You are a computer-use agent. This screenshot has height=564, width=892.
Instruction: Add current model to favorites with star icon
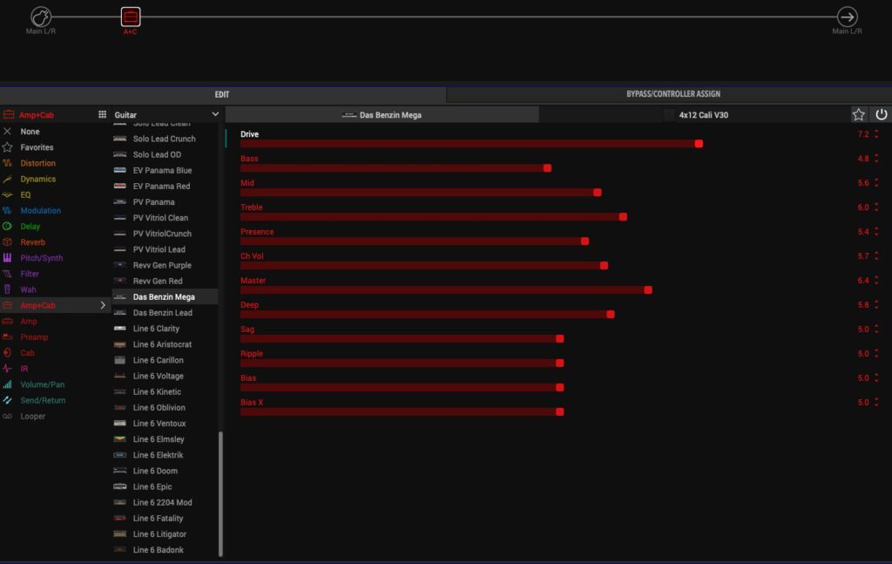tap(859, 114)
